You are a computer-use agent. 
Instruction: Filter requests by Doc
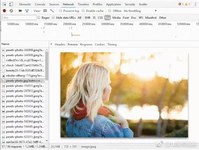[134, 18]
